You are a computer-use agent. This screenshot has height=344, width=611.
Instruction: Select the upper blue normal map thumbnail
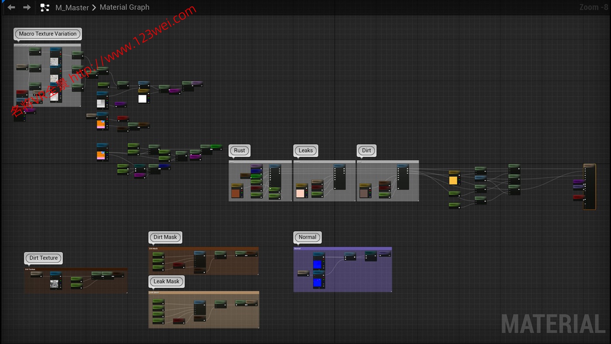pyautogui.click(x=317, y=265)
